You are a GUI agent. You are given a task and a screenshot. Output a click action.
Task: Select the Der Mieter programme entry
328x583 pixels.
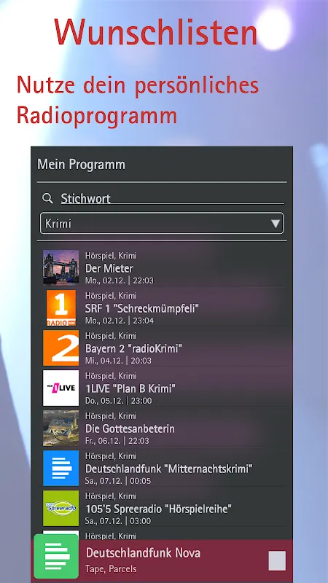click(x=162, y=267)
